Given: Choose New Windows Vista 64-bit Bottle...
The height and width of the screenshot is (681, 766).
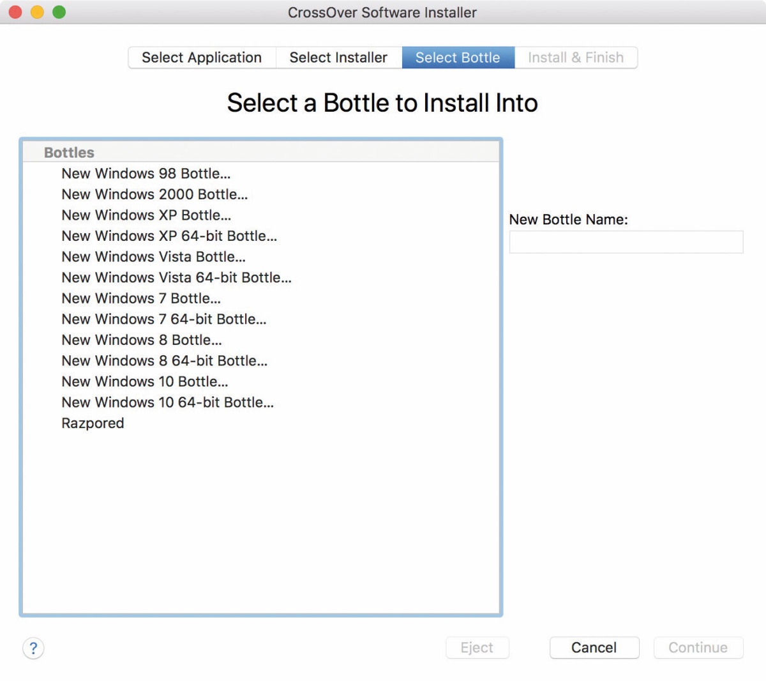Looking at the screenshot, I should click(x=261, y=278).
